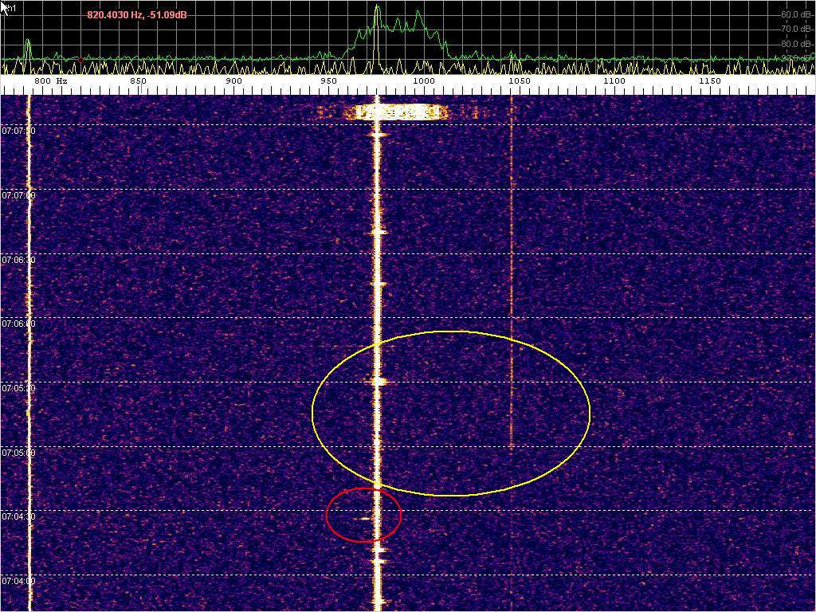Click the 1050 Hz frequency axis label

coord(519,81)
